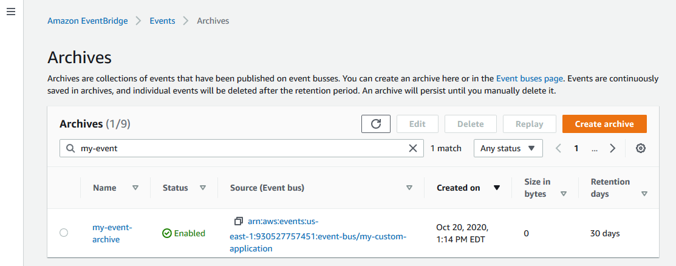Screen dimensions: 676x266
Task: Select the my-event-archive radio button
Action: [x=64, y=233]
